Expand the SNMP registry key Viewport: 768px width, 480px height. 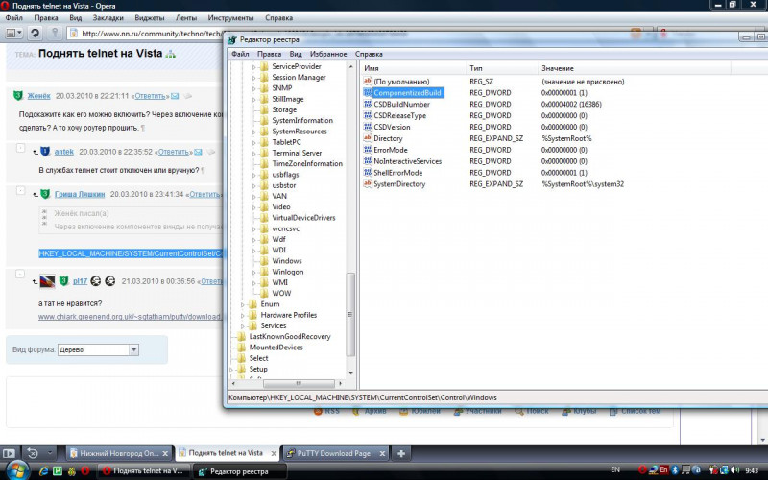[x=253, y=88]
